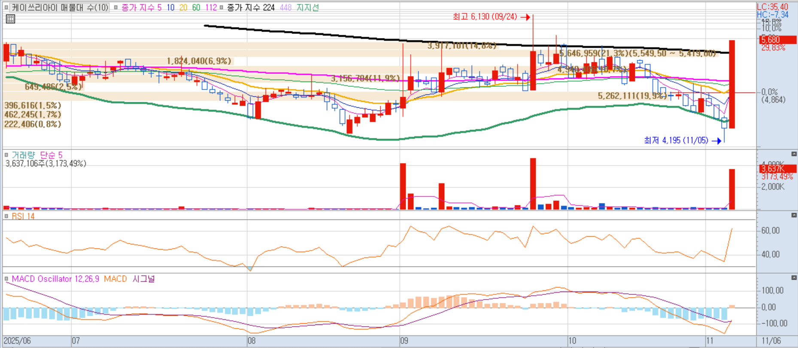The width and height of the screenshot is (798, 348).
Task: Select the green 지지선 support line label
Action: coord(308,7)
